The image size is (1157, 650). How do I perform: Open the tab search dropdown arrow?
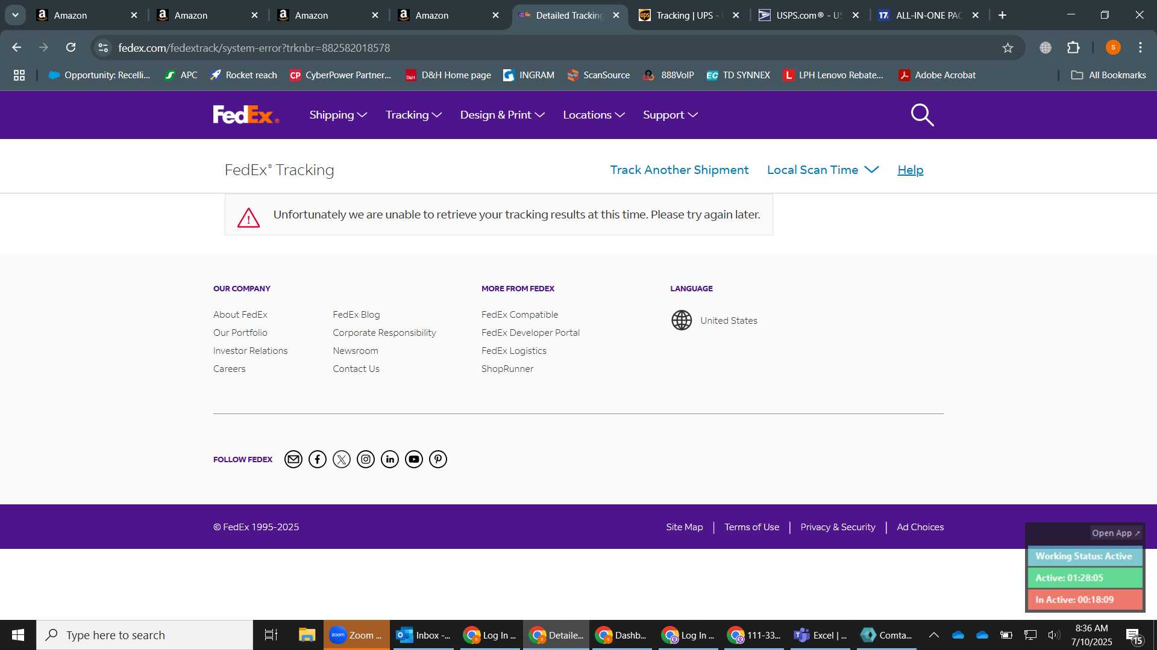pyautogui.click(x=15, y=15)
